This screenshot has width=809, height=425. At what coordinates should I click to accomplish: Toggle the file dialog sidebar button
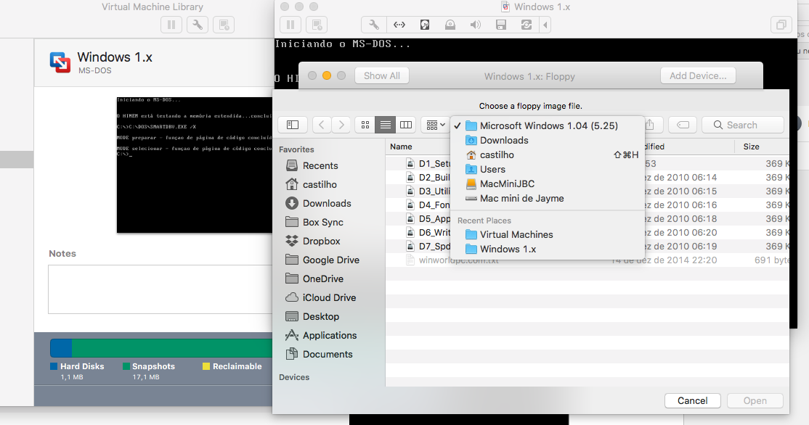coord(292,125)
